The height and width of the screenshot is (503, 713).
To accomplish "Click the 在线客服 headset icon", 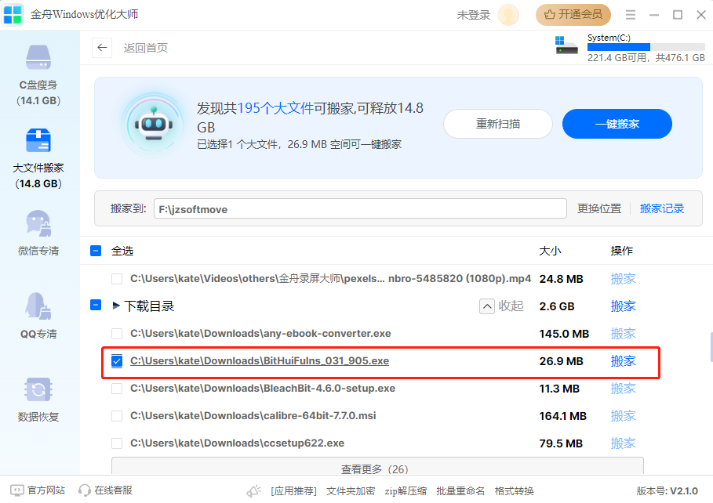I will pyautogui.click(x=85, y=490).
